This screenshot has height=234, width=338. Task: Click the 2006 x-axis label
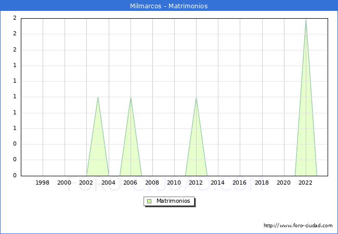(x=130, y=183)
